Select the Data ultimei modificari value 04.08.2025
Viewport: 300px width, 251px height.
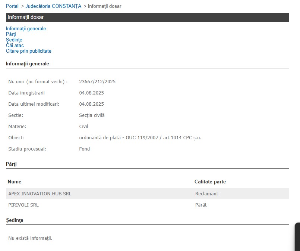click(x=91, y=104)
